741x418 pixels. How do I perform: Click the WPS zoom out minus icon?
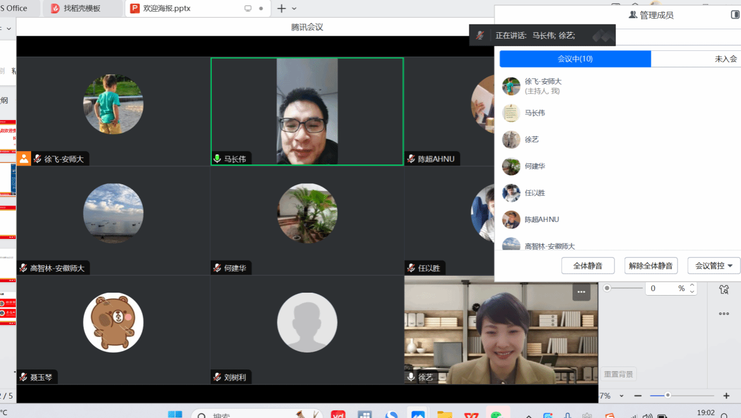click(x=638, y=396)
